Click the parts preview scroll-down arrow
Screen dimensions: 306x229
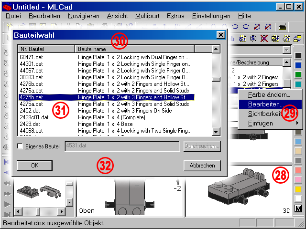click(69, 202)
